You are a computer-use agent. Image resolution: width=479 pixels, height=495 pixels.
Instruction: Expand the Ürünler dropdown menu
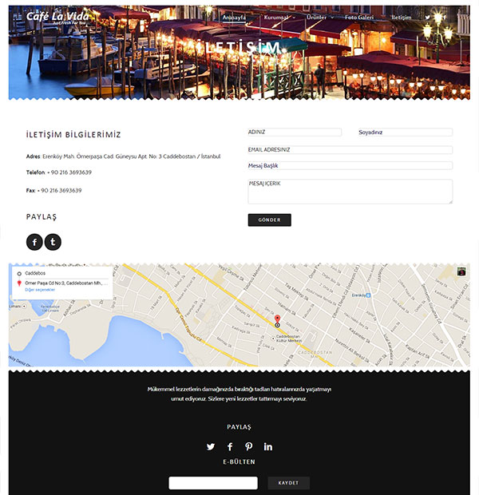320,18
